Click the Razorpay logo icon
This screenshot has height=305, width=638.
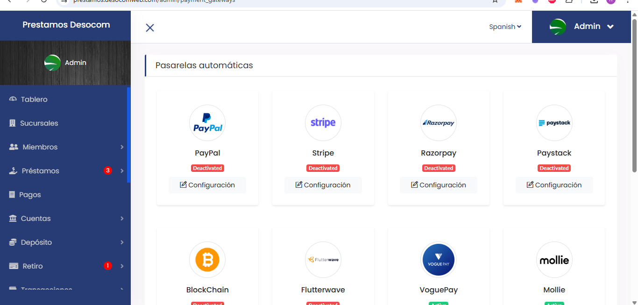coord(439,123)
